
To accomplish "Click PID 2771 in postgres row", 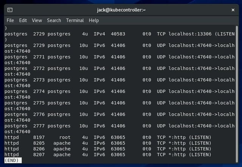I will (x=39, y=57).
